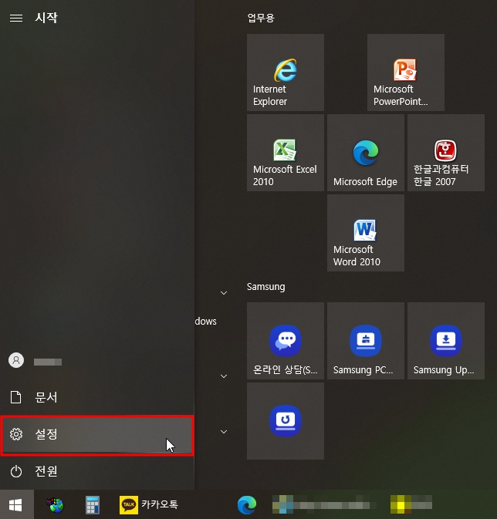Image resolution: width=497 pixels, height=519 pixels.
Task: Open the Calculator on the taskbar
Action: pos(93,505)
